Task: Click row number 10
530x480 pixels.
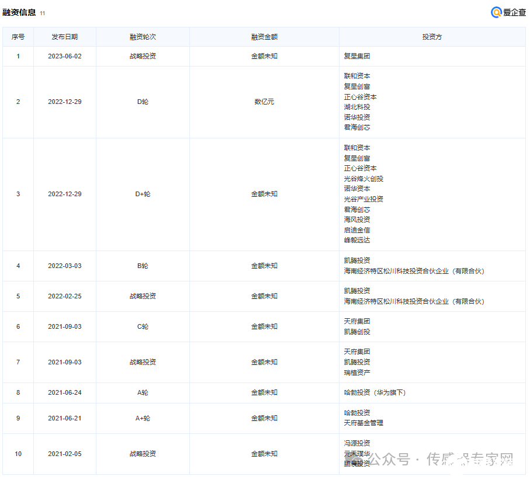Action: point(18,454)
